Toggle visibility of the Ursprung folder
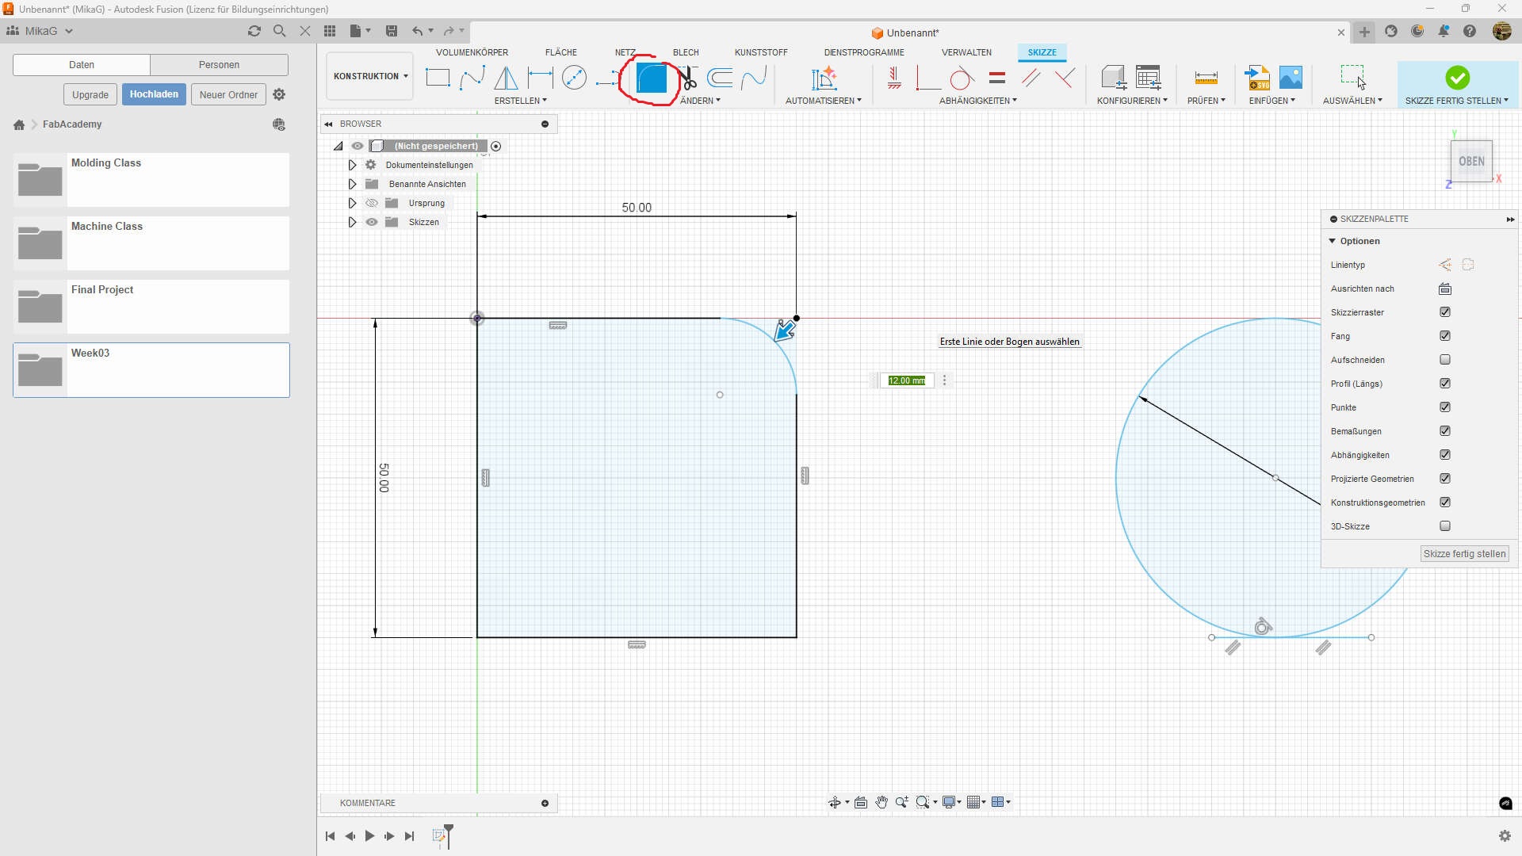Image resolution: width=1522 pixels, height=856 pixels. tap(371, 203)
